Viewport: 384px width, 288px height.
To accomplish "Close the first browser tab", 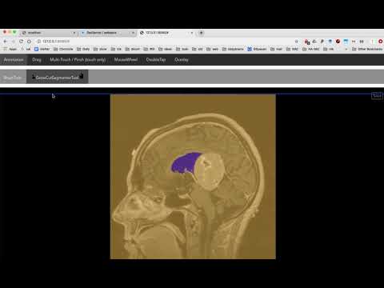I will 74,33.
